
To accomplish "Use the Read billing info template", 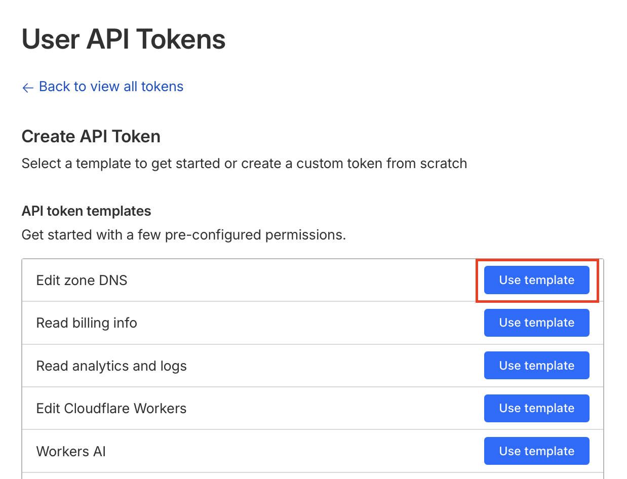I will point(536,323).
